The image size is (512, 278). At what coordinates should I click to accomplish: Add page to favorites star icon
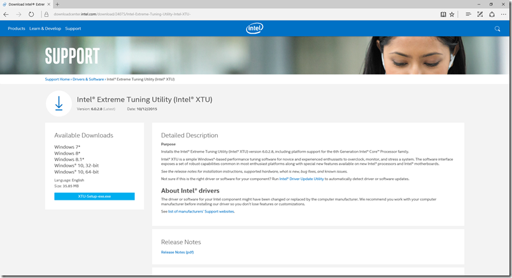[x=452, y=15]
